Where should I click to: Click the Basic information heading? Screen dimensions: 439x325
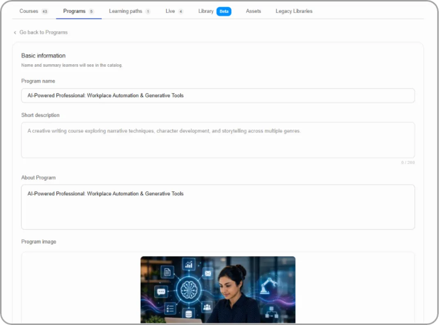click(43, 56)
